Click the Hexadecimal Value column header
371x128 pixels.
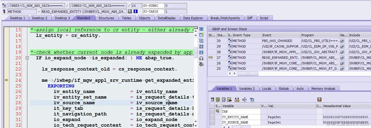tap(347, 106)
